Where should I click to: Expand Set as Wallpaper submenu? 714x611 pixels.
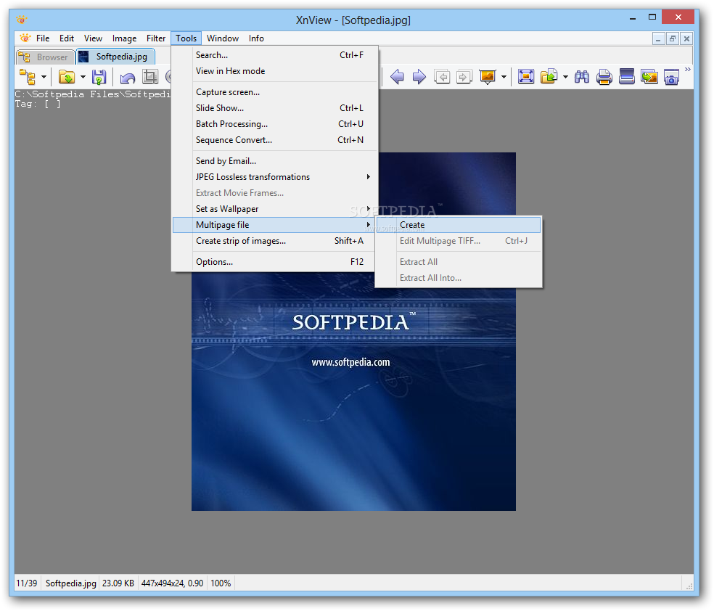[275, 208]
